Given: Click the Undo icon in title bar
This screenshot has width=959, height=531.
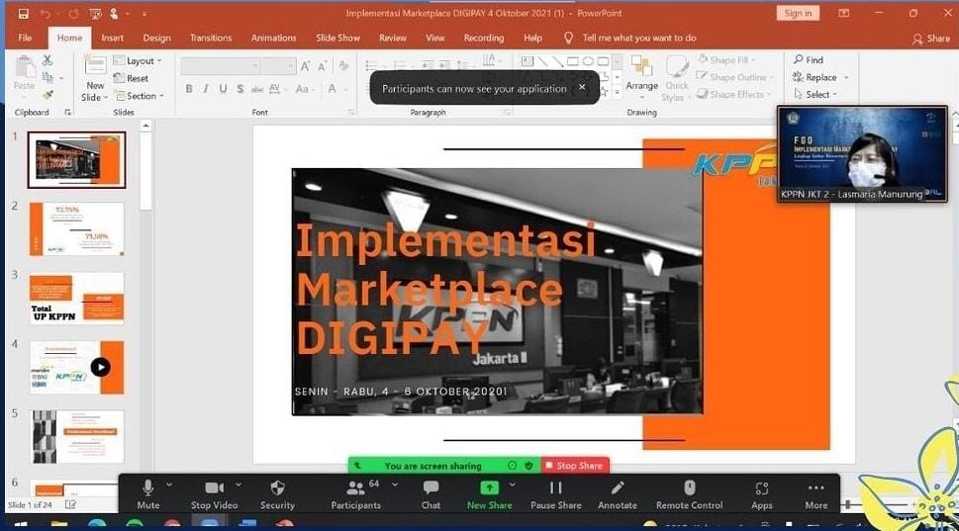Looking at the screenshot, I should point(46,14).
